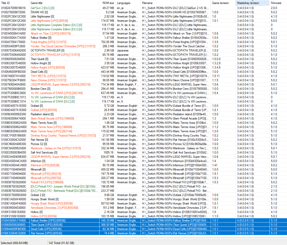The height and width of the screenshot is (245, 287).
Task: Select Hollow [0] game row
Action: point(144,212)
